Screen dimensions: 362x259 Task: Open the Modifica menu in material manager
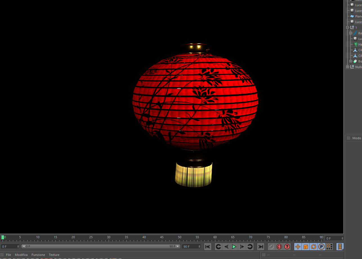21,255
